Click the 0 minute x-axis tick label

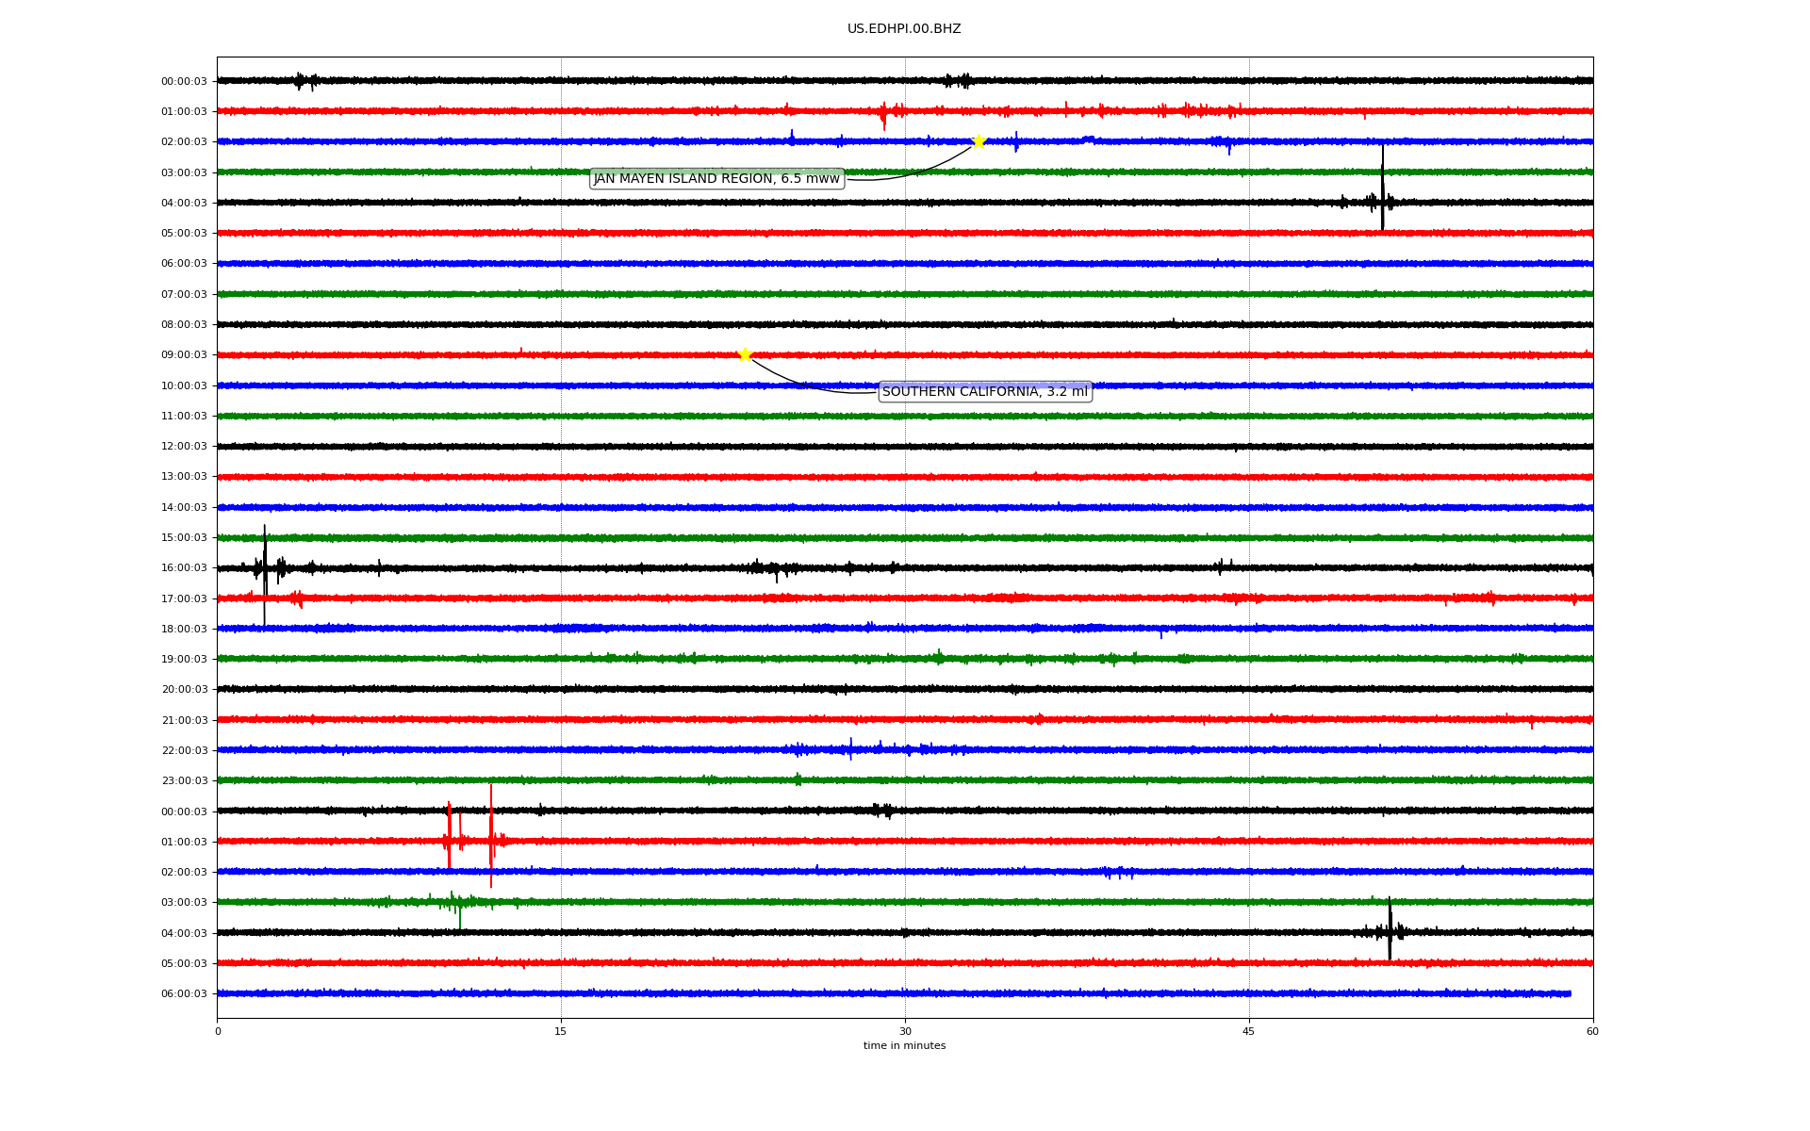point(218,1031)
